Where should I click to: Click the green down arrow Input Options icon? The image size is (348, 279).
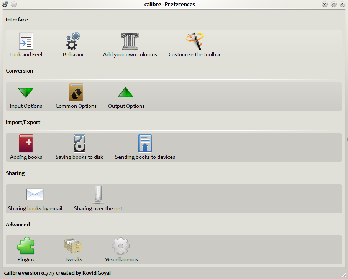point(26,92)
